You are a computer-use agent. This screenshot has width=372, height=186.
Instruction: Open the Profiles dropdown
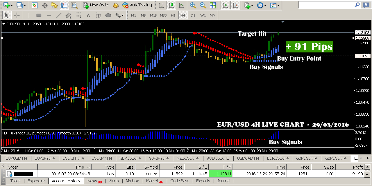tap(21, 5)
